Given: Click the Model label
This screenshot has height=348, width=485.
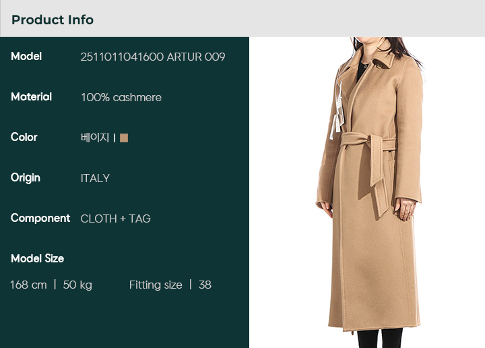Looking at the screenshot, I should tap(26, 57).
